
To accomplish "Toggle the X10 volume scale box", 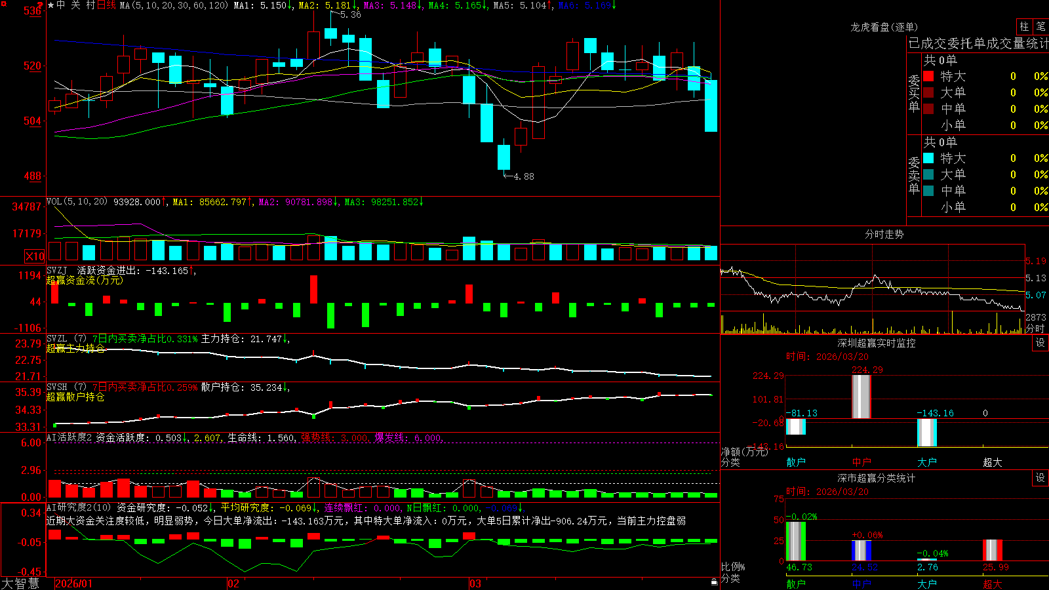I will [35, 256].
